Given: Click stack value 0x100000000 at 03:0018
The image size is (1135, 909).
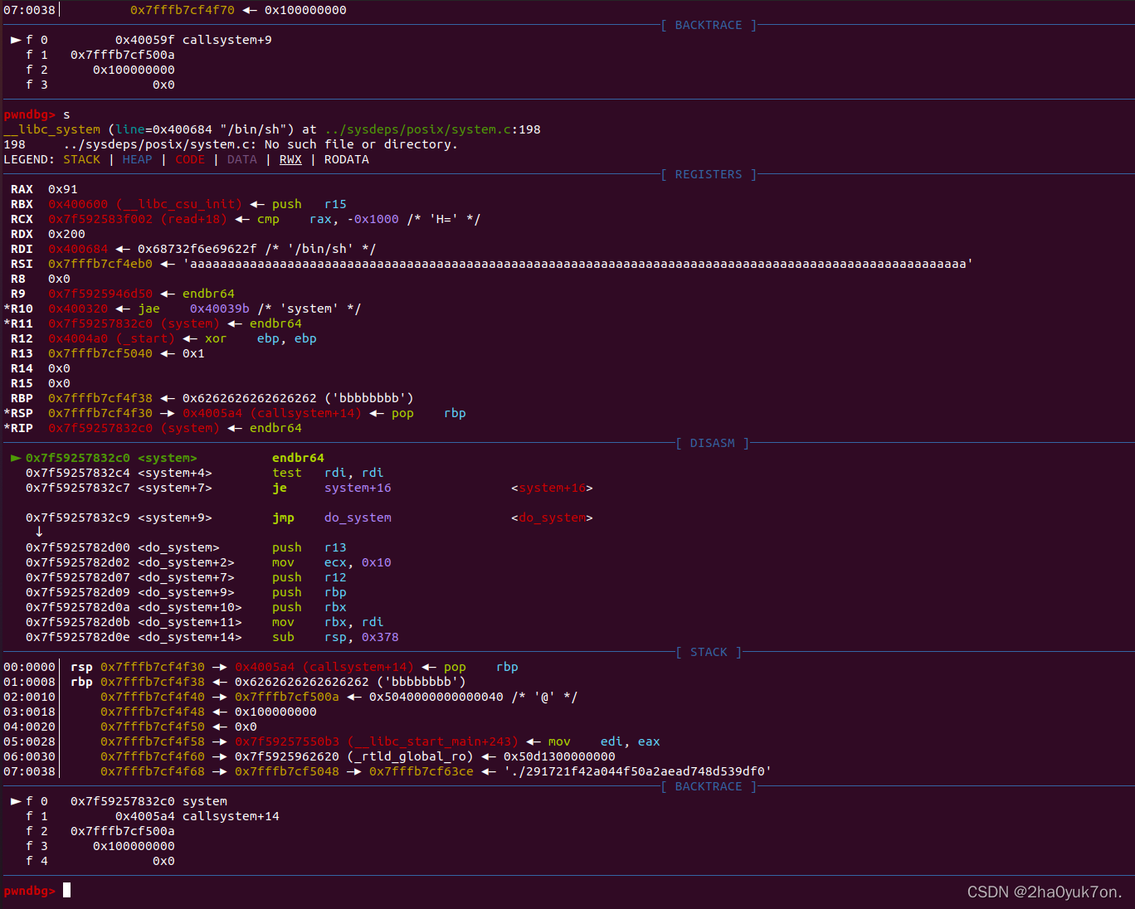Looking at the screenshot, I should [275, 712].
